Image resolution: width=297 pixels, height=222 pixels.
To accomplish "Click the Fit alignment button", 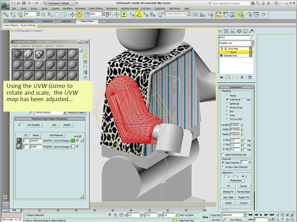I will tap(228, 186).
